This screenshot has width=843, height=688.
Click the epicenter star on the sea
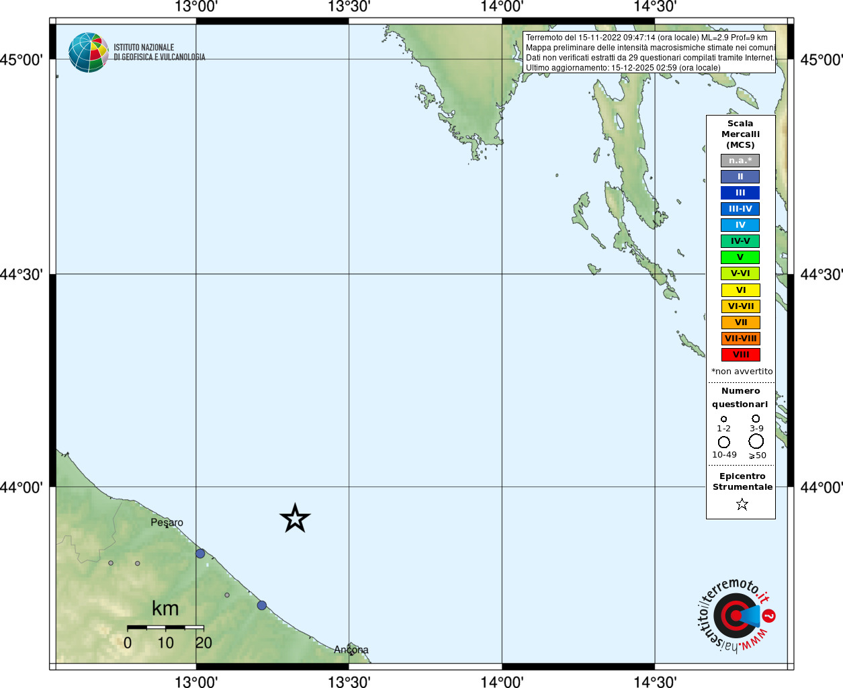pyautogui.click(x=295, y=519)
